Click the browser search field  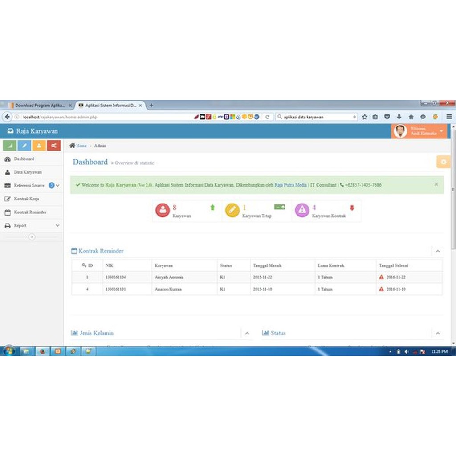[x=316, y=117]
